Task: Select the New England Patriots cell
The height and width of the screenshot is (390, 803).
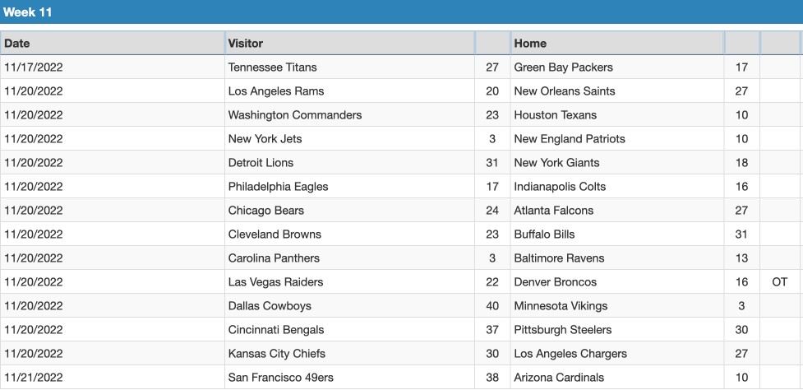Action: (570, 139)
